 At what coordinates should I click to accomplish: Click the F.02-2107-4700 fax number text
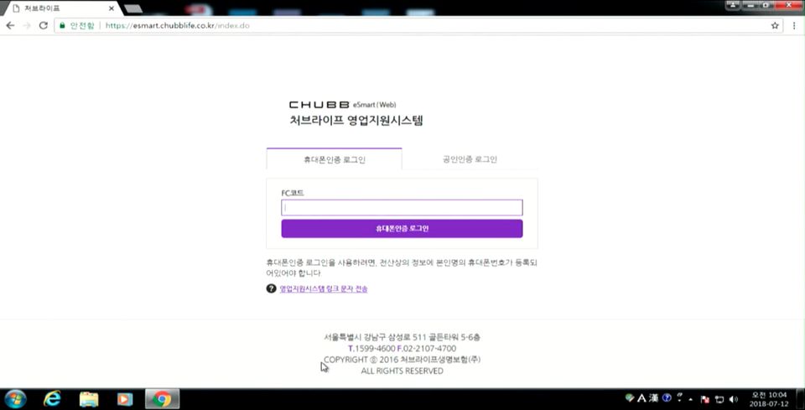click(427, 349)
